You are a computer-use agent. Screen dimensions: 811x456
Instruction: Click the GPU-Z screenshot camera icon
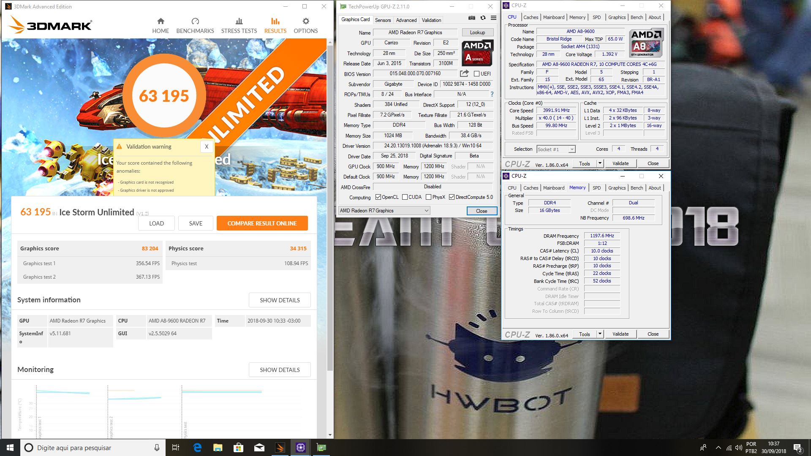[x=472, y=18]
